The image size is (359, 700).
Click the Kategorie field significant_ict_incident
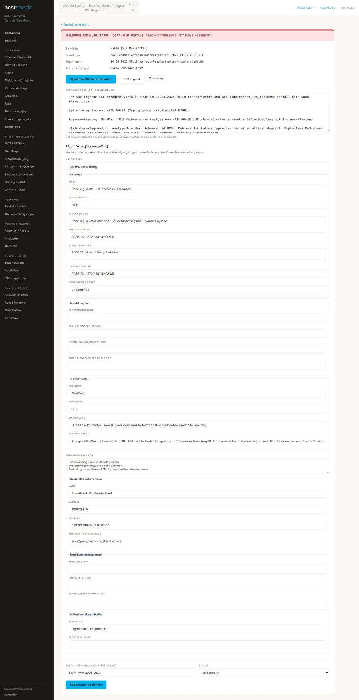coord(197,629)
